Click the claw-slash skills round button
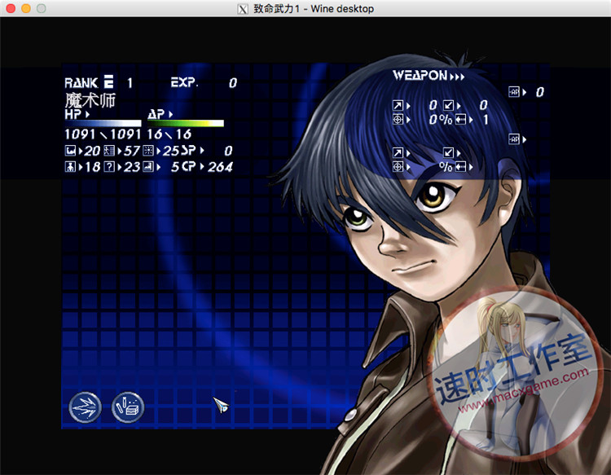The height and width of the screenshot is (475, 611). pos(85,407)
